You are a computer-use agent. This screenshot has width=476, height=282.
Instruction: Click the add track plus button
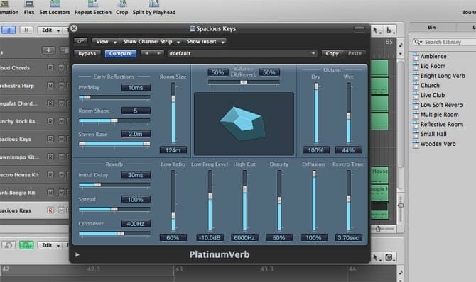tap(48, 50)
